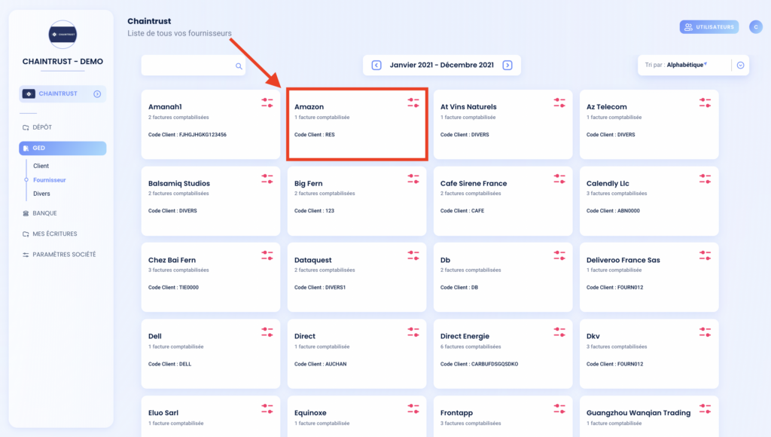This screenshot has width=771, height=437.
Task: Click the Cafe Sirene France supplier name
Action: click(474, 184)
